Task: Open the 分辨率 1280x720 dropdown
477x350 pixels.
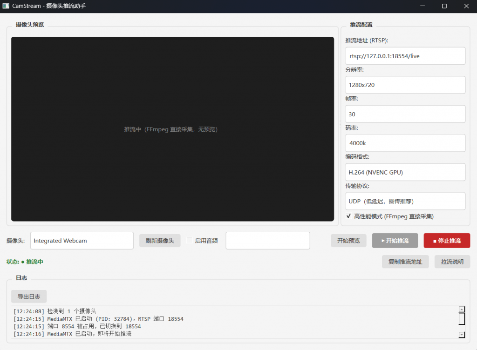Action: coord(405,85)
